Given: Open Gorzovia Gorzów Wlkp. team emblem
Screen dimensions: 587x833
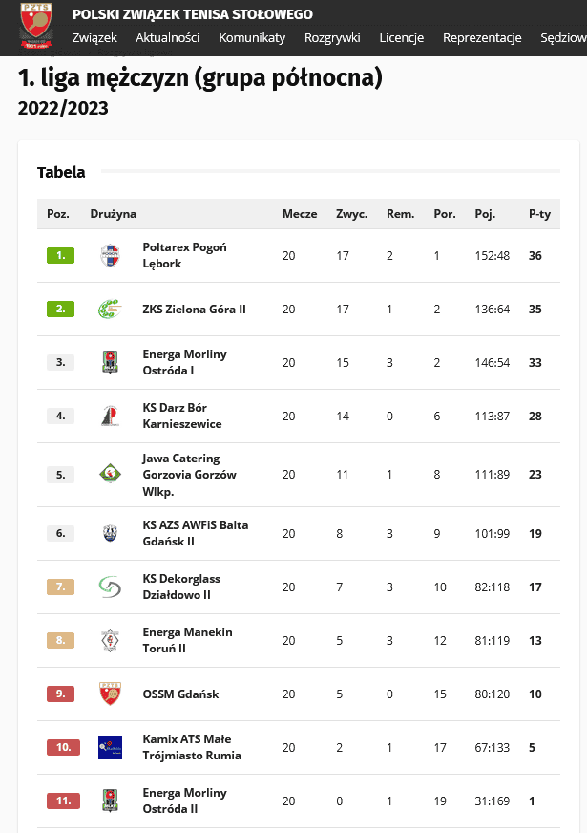Looking at the screenshot, I should [x=111, y=475].
